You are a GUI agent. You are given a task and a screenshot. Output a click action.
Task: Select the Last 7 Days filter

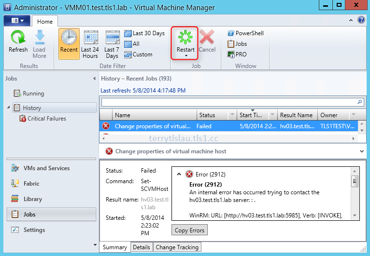112,44
